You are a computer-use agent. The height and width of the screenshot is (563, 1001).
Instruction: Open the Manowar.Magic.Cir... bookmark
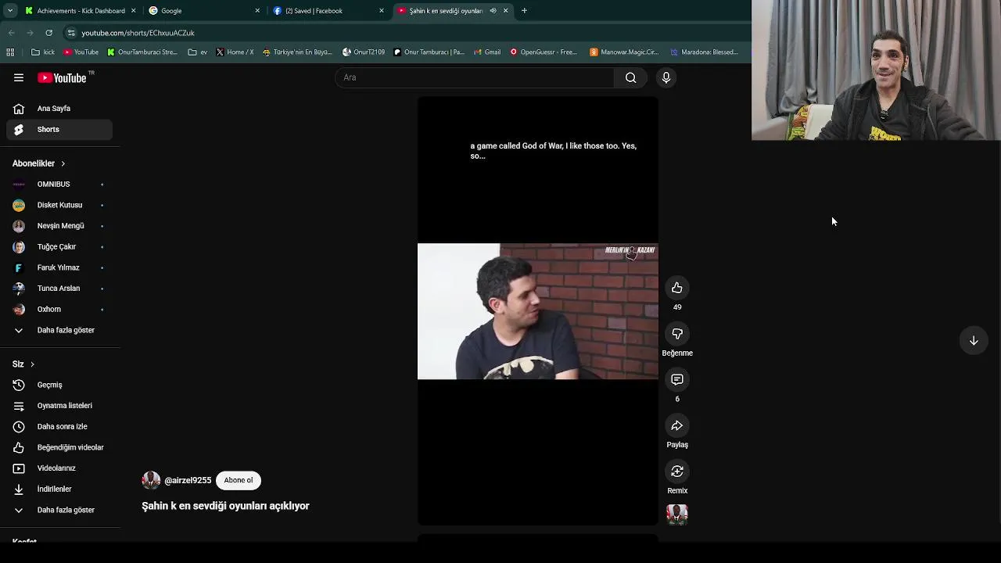tap(624, 52)
